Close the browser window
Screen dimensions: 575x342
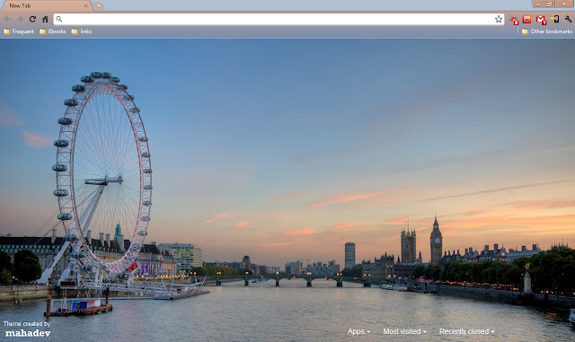click(x=564, y=4)
